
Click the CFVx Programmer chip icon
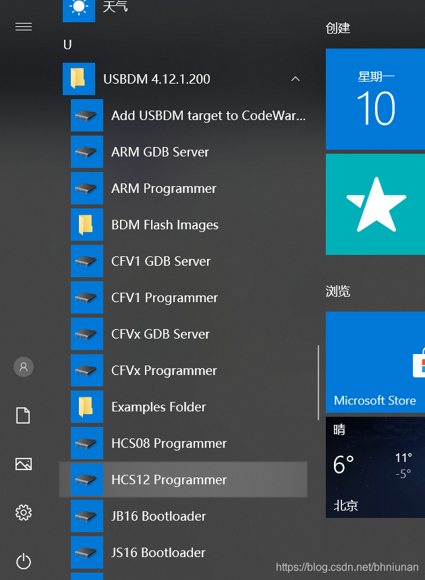click(x=87, y=370)
